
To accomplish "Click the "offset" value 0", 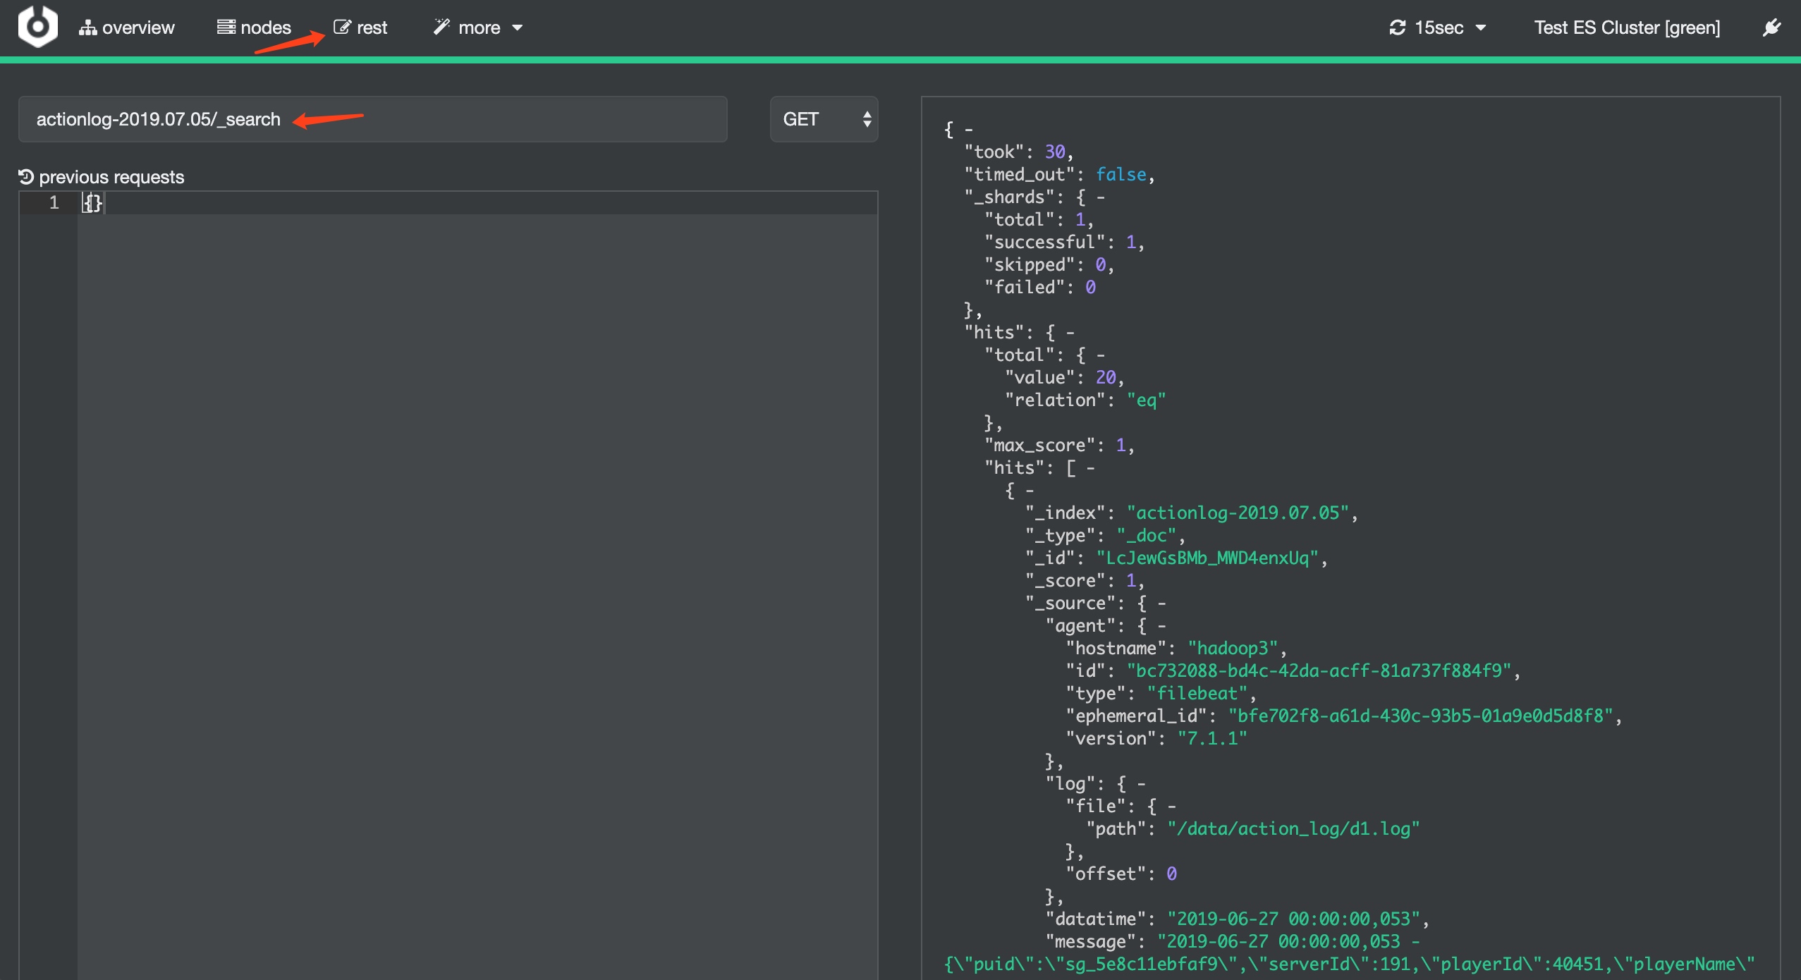I will (x=1171, y=874).
